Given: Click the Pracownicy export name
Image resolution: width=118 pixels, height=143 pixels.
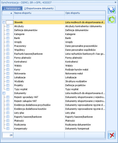Looking at the screenshot, I should coord(20,46).
